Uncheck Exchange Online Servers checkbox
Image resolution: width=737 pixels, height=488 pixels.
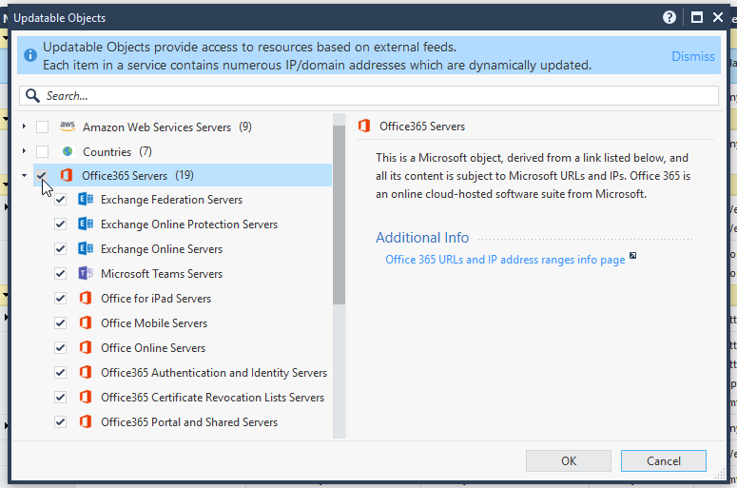(x=60, y=248)
